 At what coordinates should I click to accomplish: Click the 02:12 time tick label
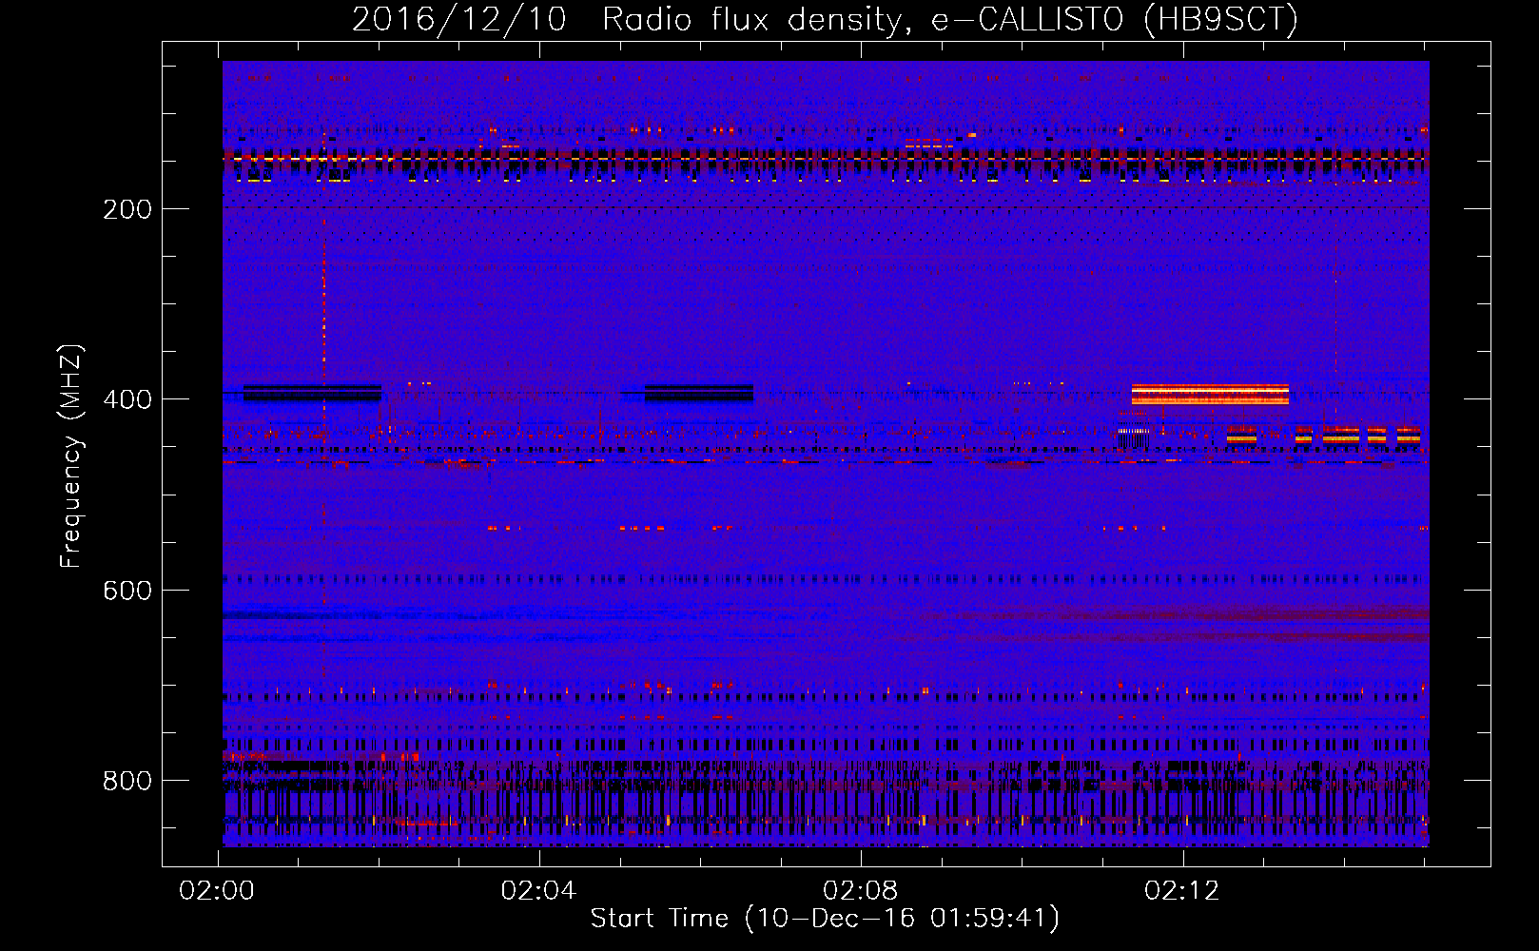(x=1181, y=890)
